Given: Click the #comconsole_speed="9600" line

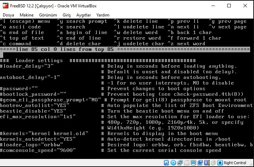Looking at the screenshot, I should pos(38,150).
